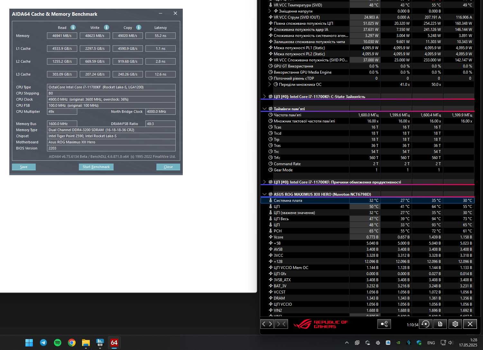Image resolution: width=483 pixels, height=350 pixels.
Task: Switch to HWiNFO taskbar icon
Action: tap(100, 343)
